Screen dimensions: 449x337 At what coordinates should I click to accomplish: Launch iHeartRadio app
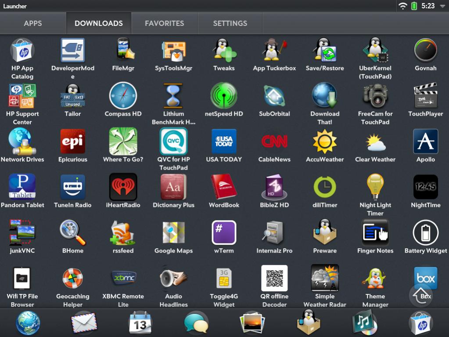tap(123, 187)
